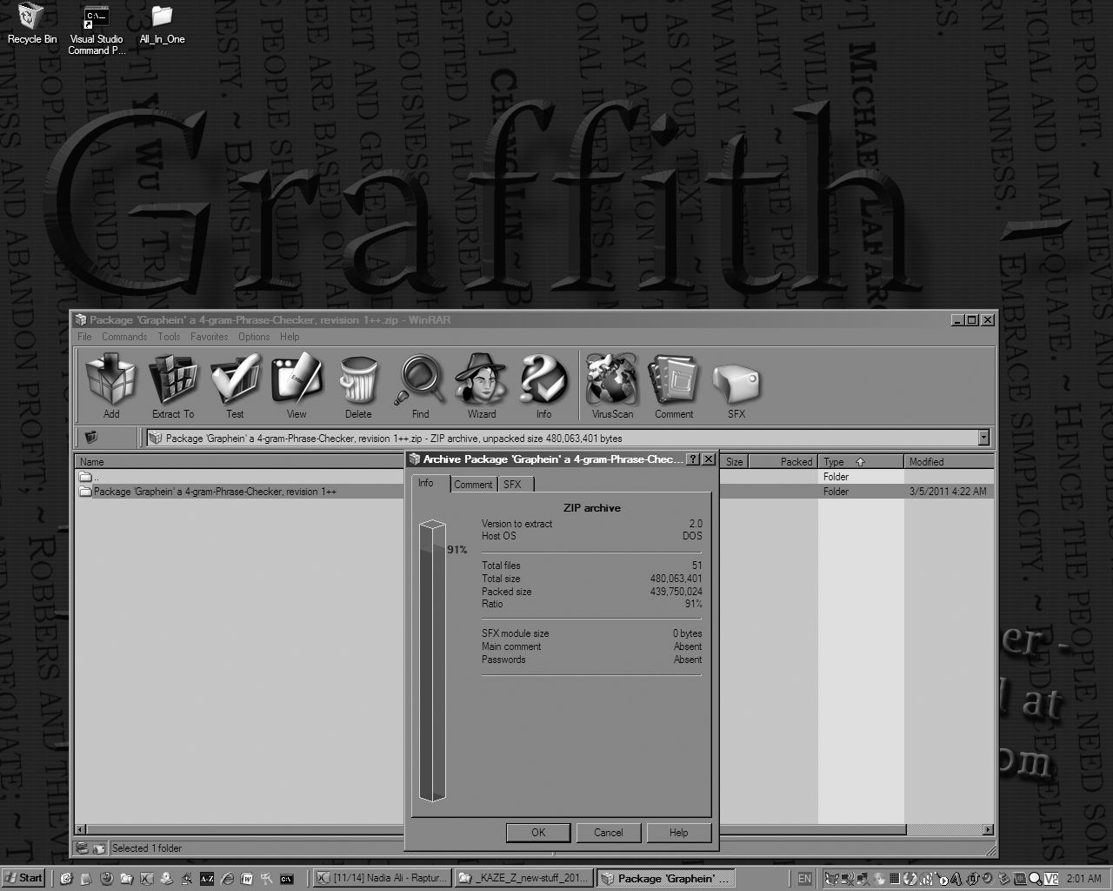
Task: Click the VirusScan toolbar icon
Action: click(612, 385)
